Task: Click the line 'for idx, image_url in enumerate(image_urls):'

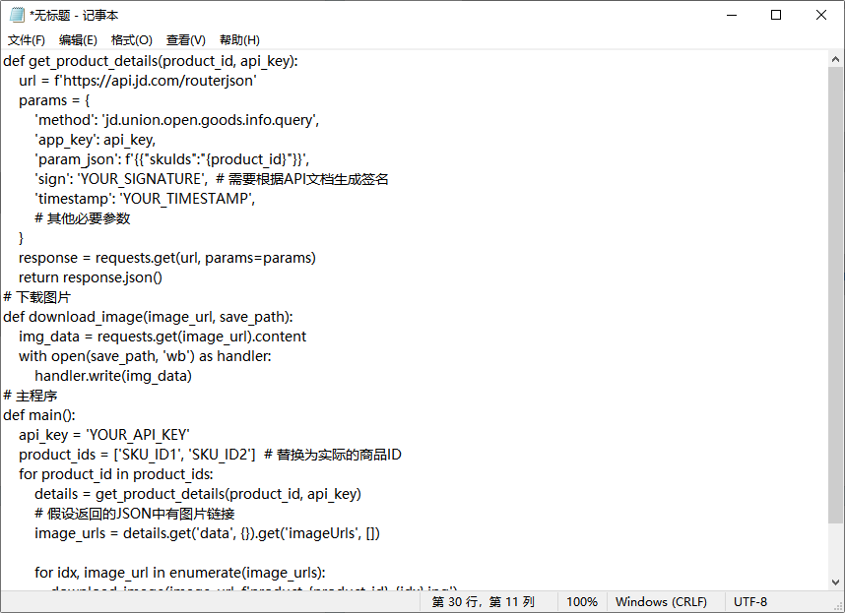Action: tap(180, 572)
